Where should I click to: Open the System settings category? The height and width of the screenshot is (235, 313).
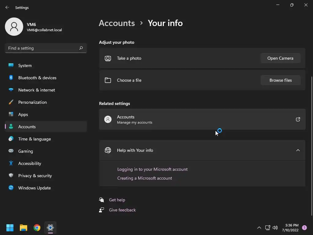coord(25,65)
